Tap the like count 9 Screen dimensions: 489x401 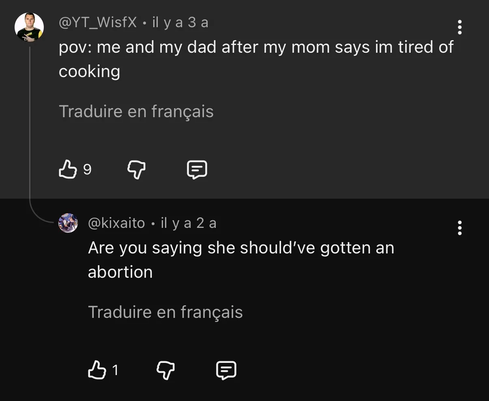click(x=87, y=169)
